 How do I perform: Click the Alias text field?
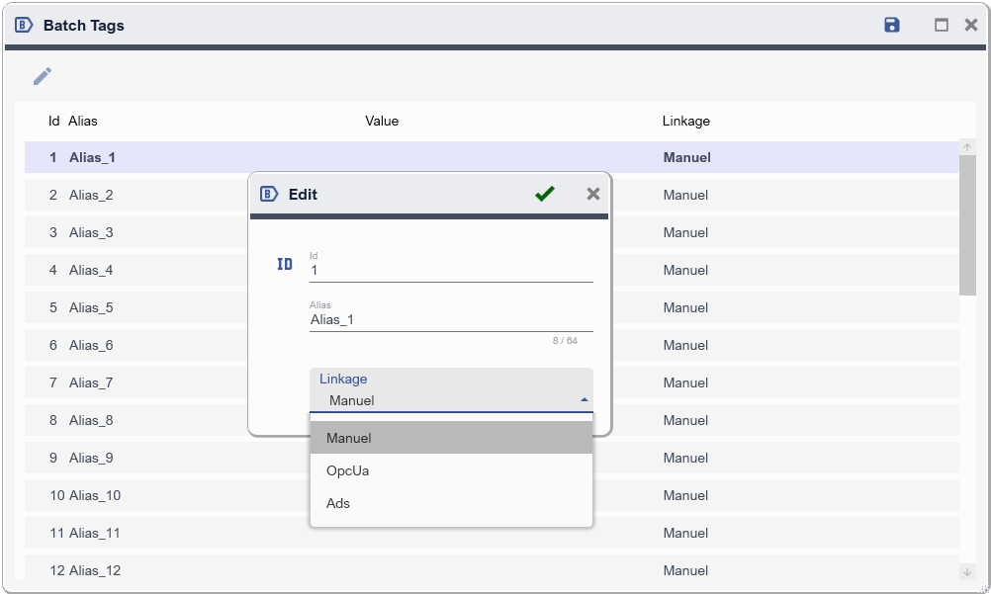point(451,319)
